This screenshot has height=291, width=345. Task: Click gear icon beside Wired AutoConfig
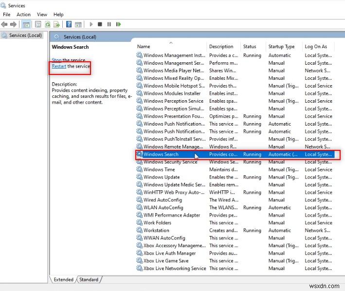[140, 200]
